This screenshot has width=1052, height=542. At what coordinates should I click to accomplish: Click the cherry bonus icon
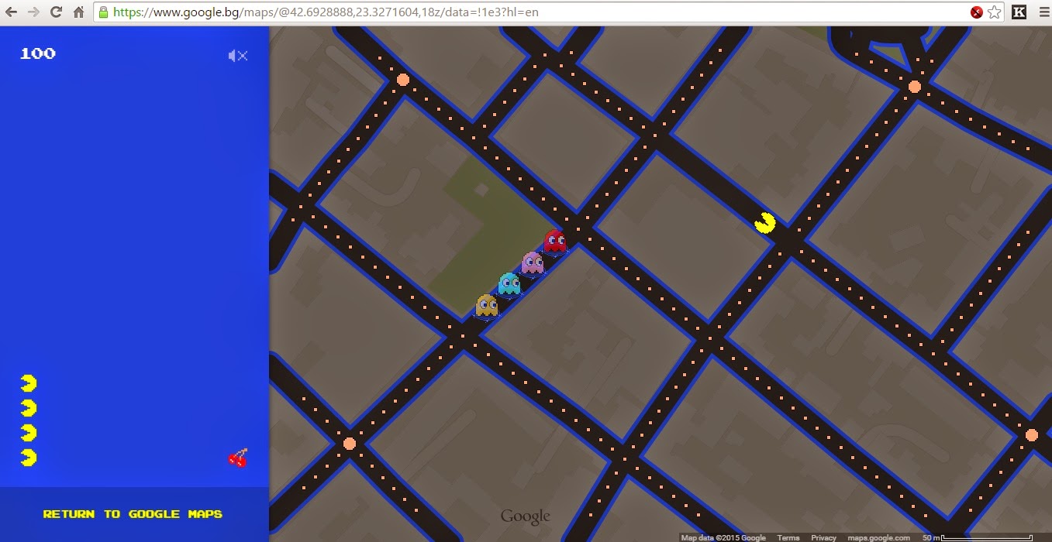click(x=238, y=458)
